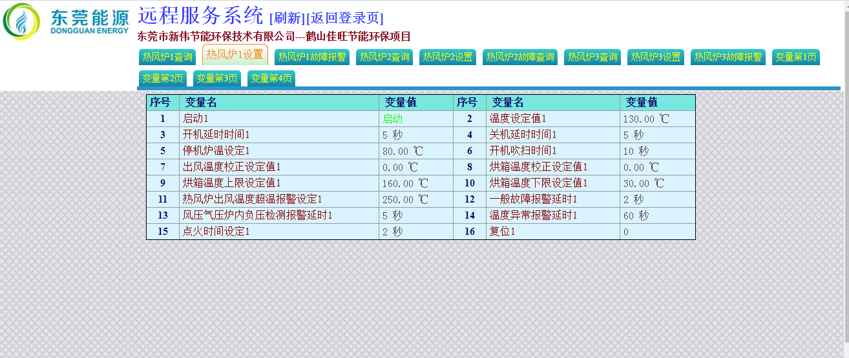Image resolution: width=849 pixels, height=358 pixels.
Task: Click the green 启动 status value
Action: point(392,119)
